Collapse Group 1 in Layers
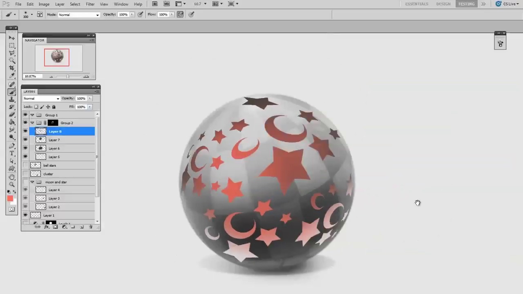The width and height of the screenshot is (523, 294). tap(32, 115)
